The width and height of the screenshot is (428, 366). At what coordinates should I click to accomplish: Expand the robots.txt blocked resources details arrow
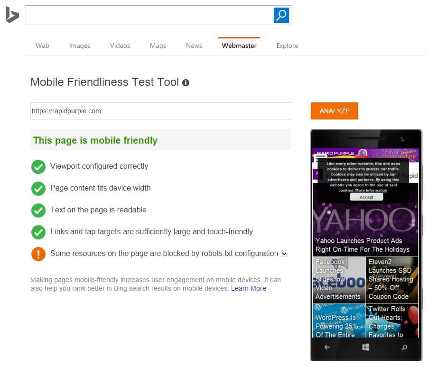click(284, 254)
